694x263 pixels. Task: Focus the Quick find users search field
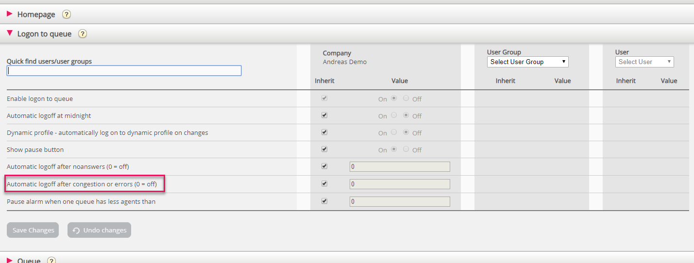click(x=124, y=71)
